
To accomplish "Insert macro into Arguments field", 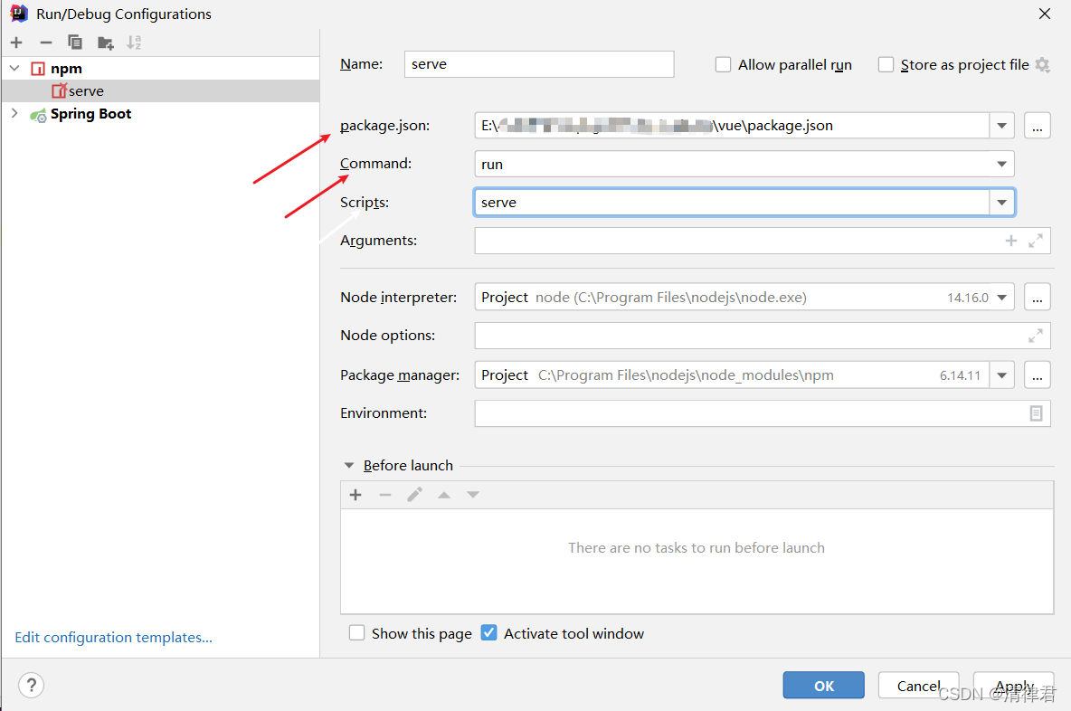I will coord(1011,241).
